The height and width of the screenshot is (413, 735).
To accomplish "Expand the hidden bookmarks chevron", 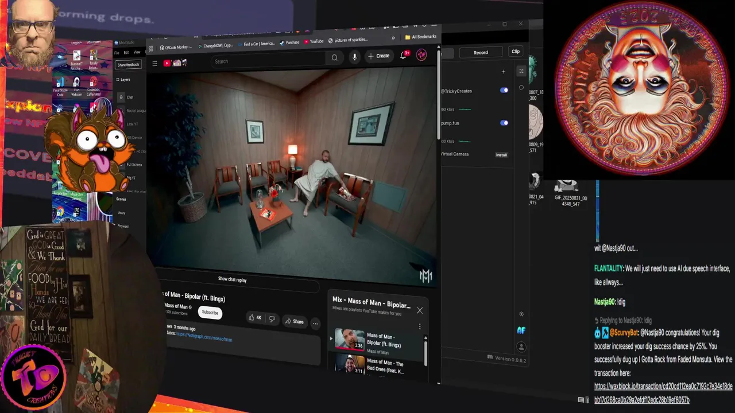I will [393, 38].
